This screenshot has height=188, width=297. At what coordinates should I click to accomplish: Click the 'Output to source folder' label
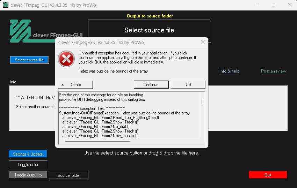[x=150, y=16]
